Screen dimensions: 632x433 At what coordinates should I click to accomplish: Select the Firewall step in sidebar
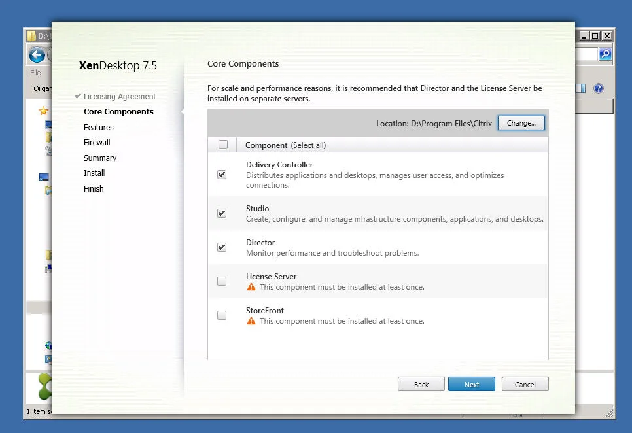[x=97, y=142]
